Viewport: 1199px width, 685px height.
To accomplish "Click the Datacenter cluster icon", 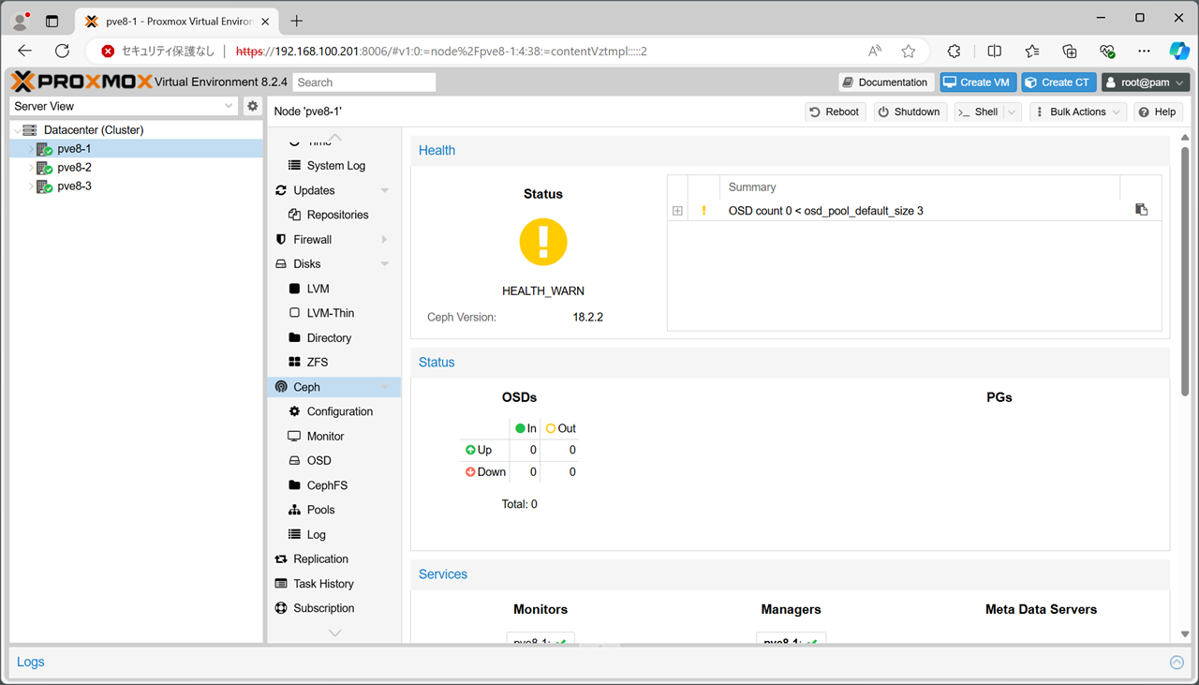I will 30,130.
